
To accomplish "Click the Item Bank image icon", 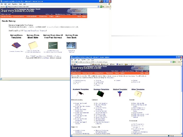I will [x=71, y=45].
